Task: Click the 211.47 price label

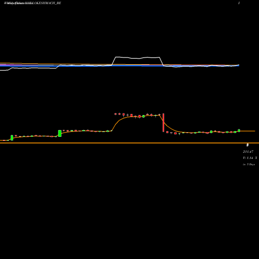Action: pyautogui.click(x=248, y=152)
